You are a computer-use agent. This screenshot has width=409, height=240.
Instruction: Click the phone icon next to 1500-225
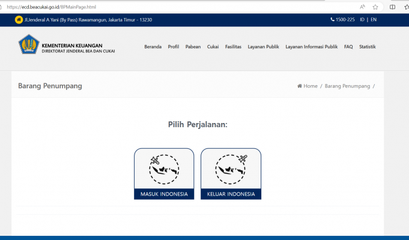pos(332,20)
